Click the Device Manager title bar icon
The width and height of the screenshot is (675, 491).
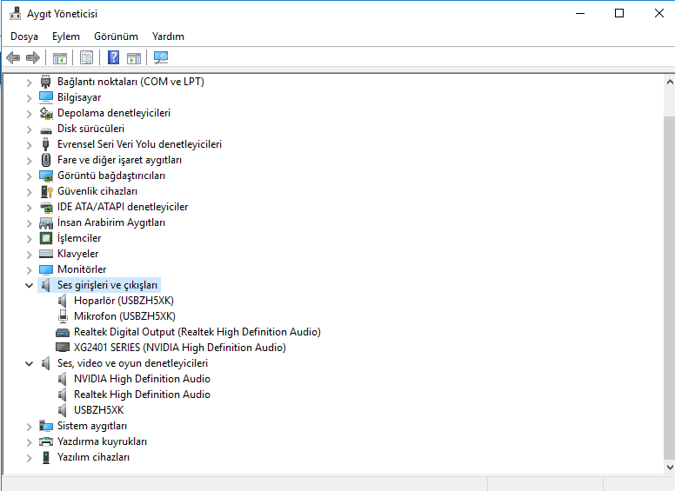(15, 14)
